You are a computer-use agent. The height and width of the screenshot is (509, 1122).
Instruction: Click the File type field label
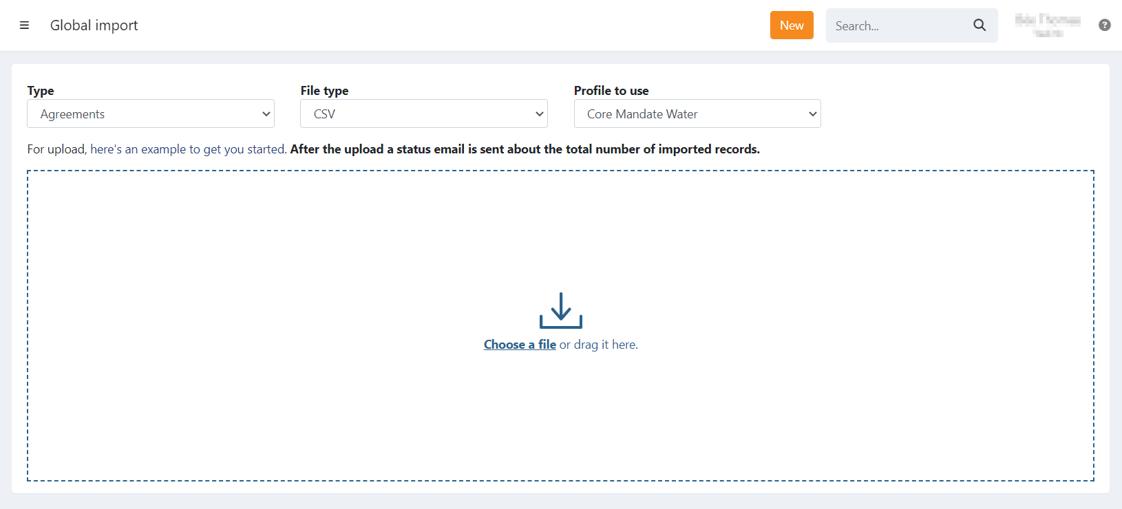[x=324, y=91]
